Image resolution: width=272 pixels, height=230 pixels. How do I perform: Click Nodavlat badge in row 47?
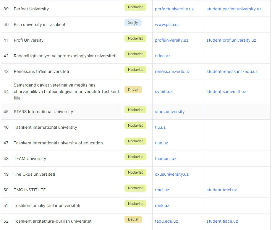(135, 141)
